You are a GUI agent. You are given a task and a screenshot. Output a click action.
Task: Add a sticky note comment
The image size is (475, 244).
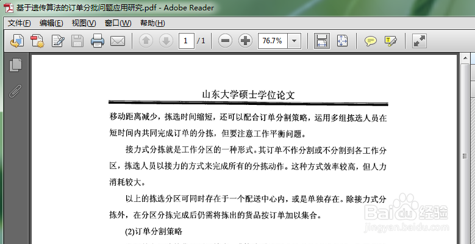tap(371, 41)
